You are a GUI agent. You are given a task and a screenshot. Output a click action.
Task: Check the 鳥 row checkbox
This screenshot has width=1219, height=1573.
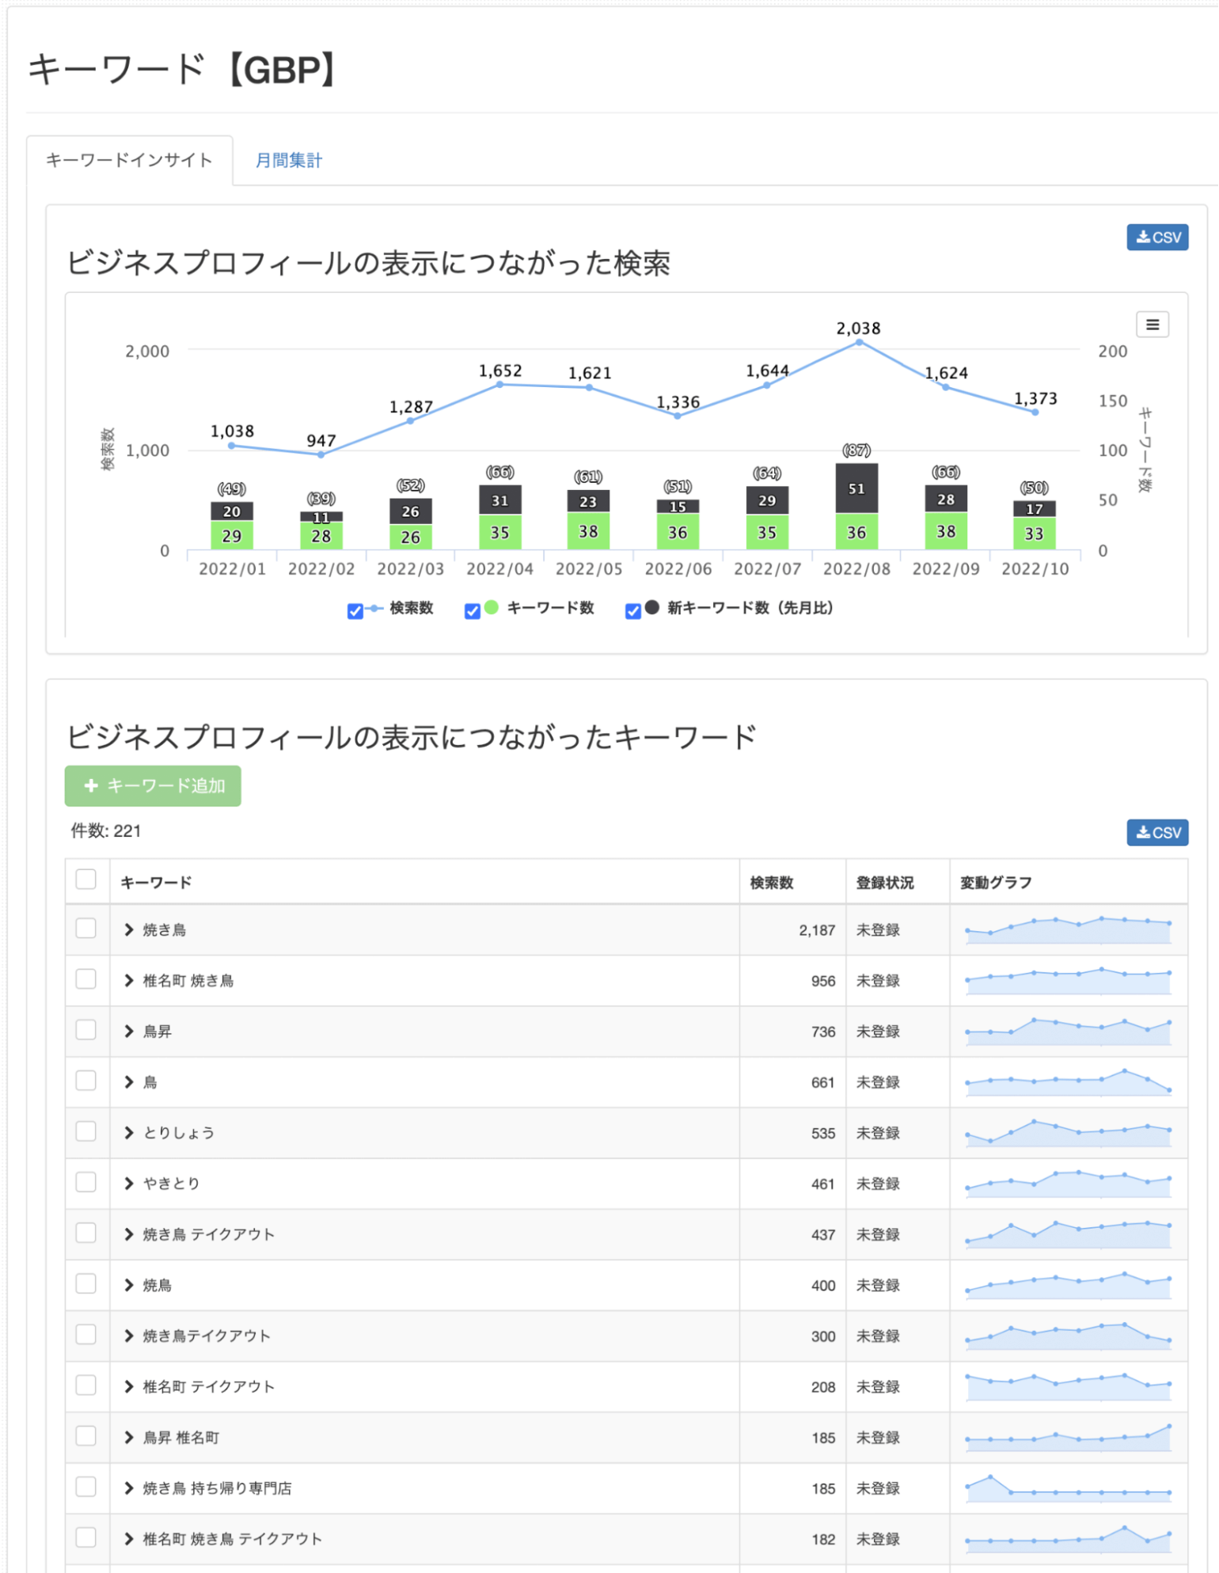pyautogui.click(x=85, y=1080)
